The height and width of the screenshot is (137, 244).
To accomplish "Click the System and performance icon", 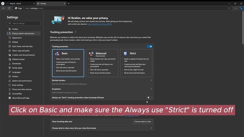I will (10, 81).
